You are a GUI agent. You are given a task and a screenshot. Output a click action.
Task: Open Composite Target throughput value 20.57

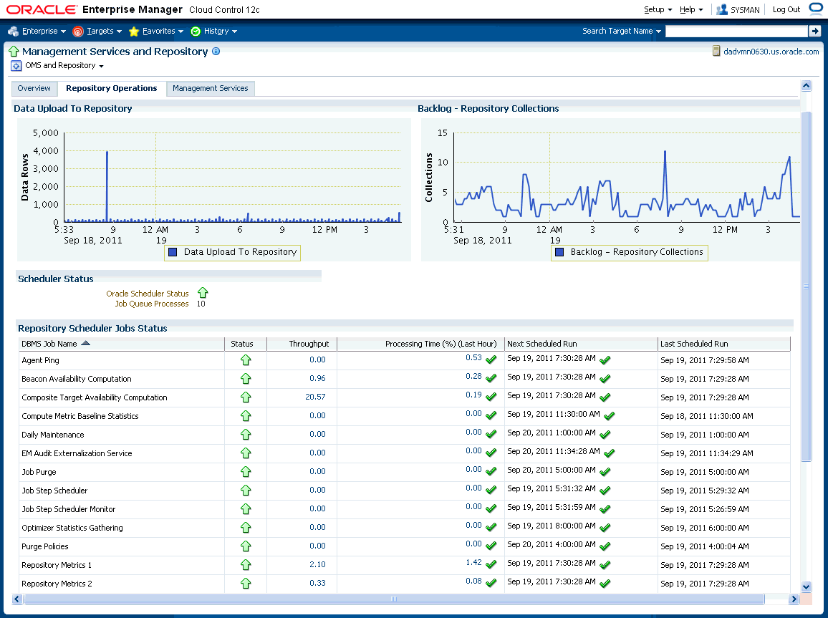(x=315, y=397)
